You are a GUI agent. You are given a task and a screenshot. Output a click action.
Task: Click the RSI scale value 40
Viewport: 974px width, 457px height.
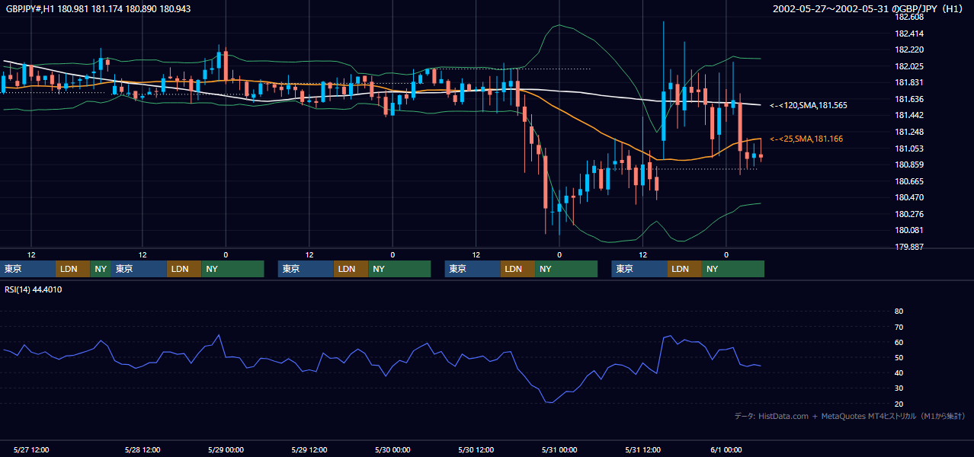899,372
